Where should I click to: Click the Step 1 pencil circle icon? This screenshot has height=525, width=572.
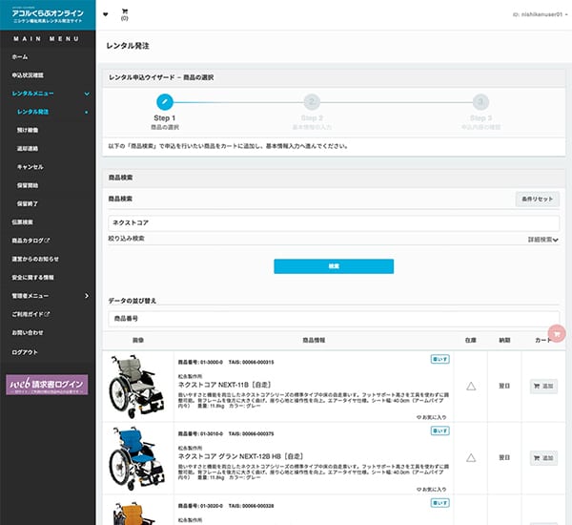click(164, 101)
